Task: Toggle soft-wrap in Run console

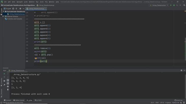Action: (8, 80)
